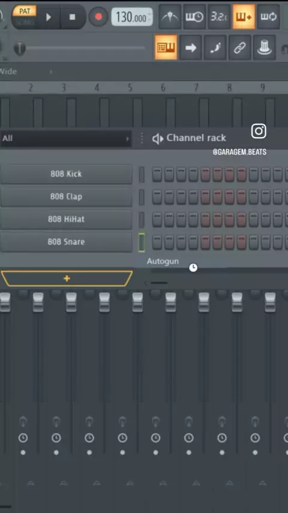Expand the Wide layout selector arrow
The image size is (288, 513).
click(51, 71)
